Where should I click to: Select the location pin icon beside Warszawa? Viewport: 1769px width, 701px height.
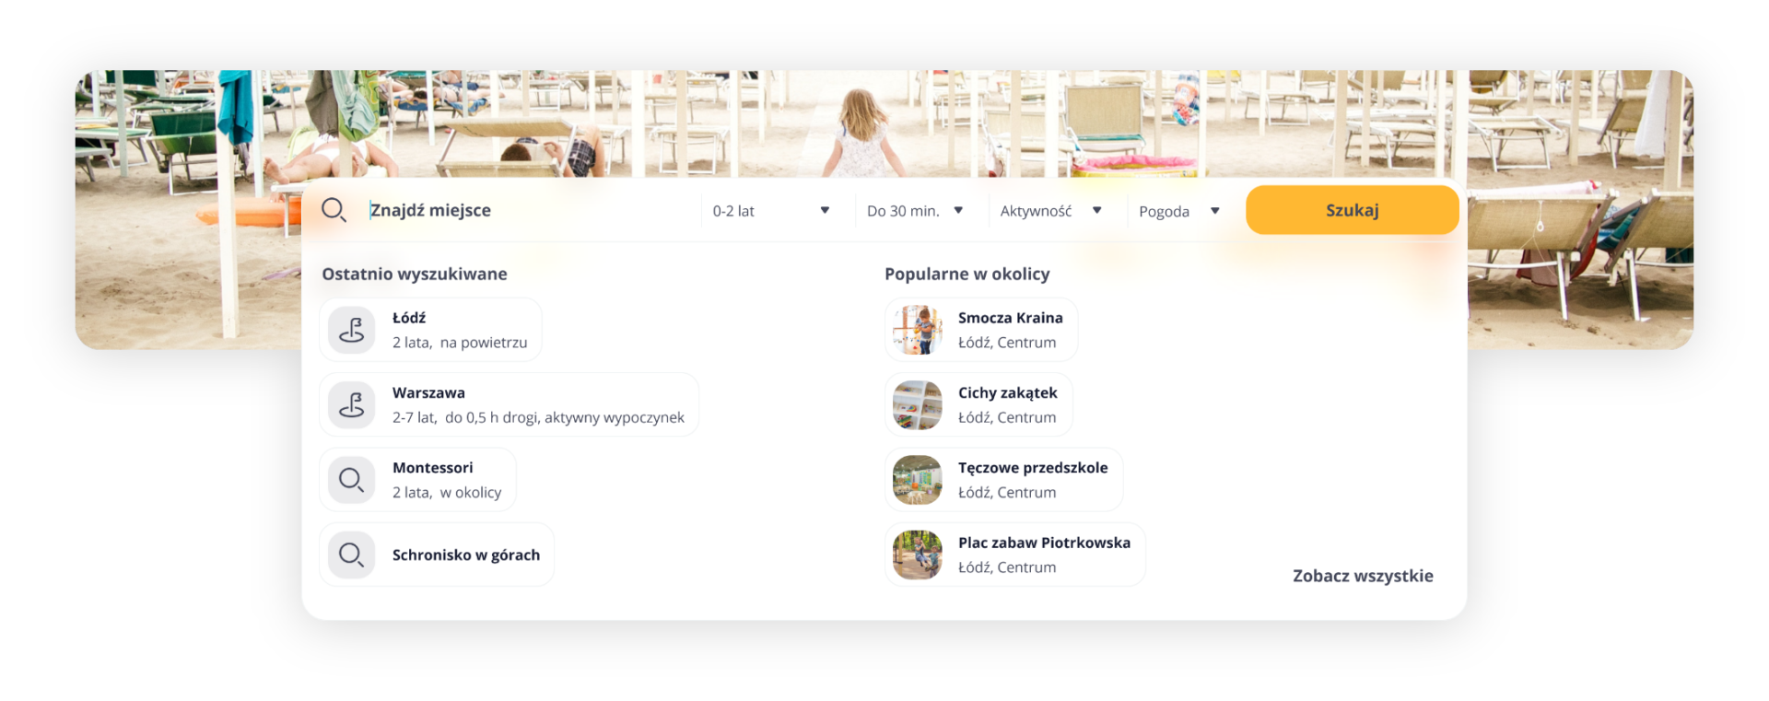pyautogui.click(x=352, y=405)
